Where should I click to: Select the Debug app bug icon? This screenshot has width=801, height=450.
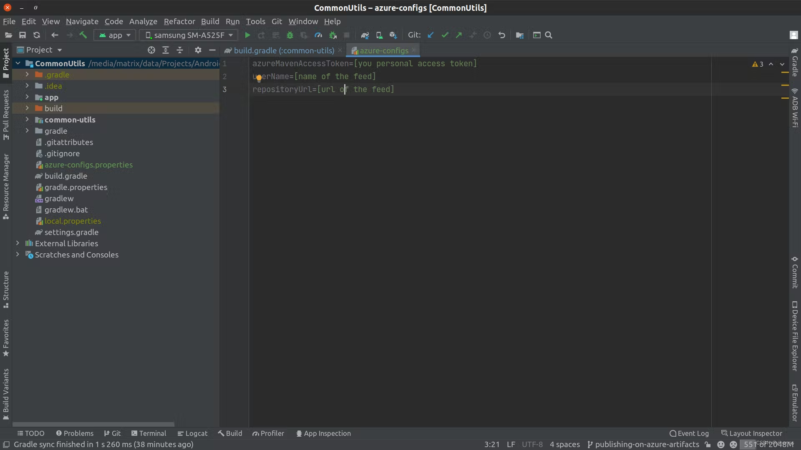point(290,35)
